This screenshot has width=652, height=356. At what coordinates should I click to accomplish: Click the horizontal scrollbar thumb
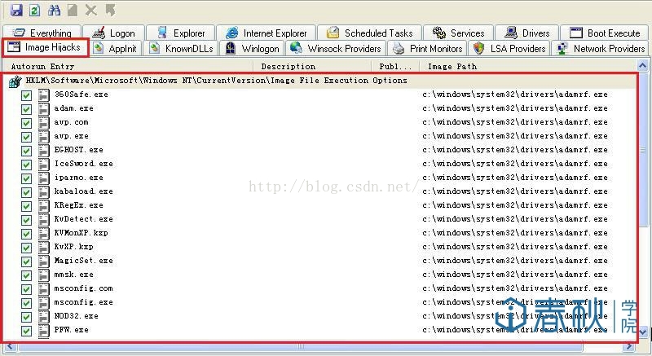point(299,346)
